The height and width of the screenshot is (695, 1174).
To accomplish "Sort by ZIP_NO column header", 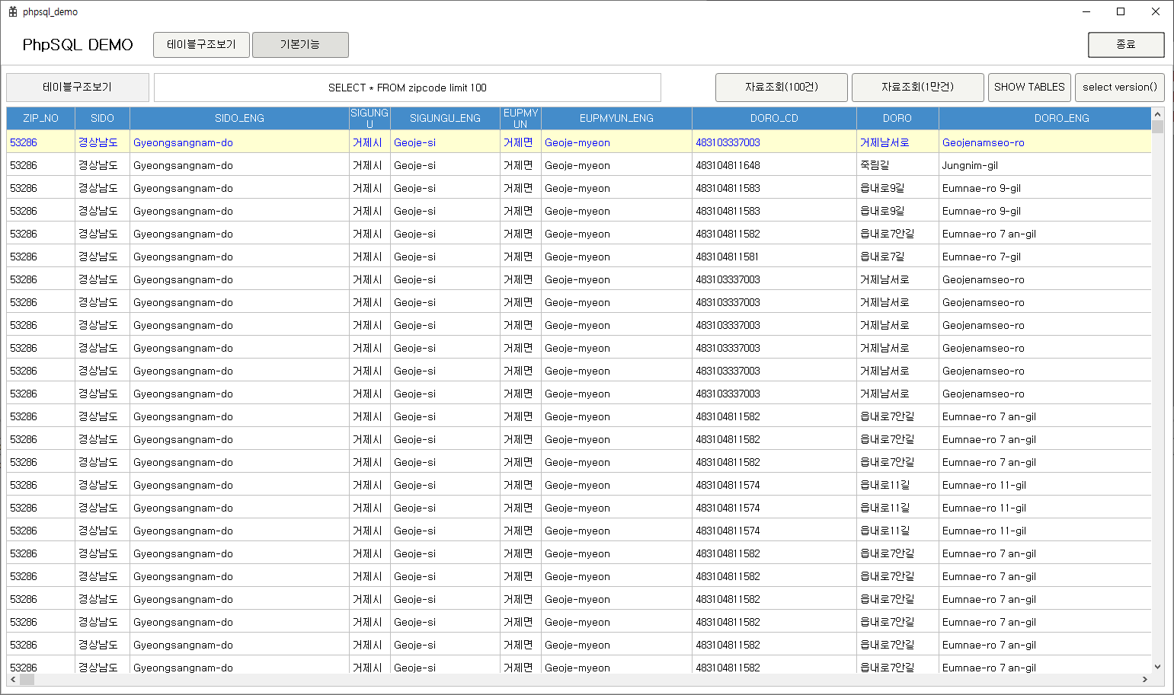I will click(41, 119).
